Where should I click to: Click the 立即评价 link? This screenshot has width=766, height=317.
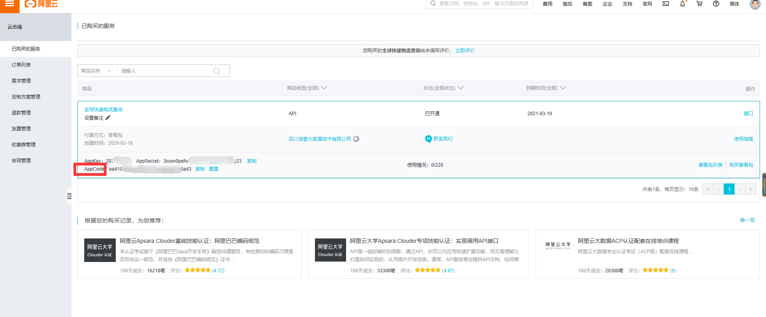[x=465, y=51]
